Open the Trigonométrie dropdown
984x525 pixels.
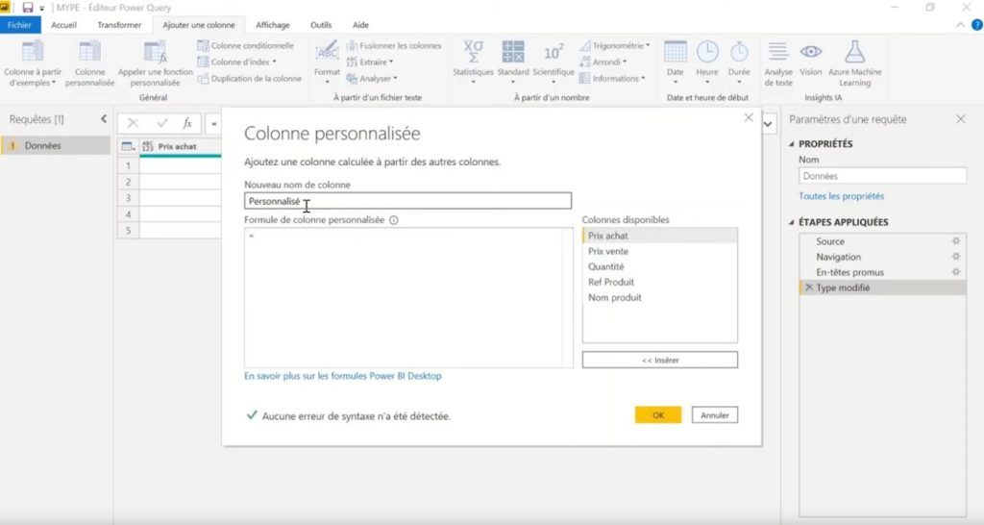pyautogui.click(x=614, y=46)
